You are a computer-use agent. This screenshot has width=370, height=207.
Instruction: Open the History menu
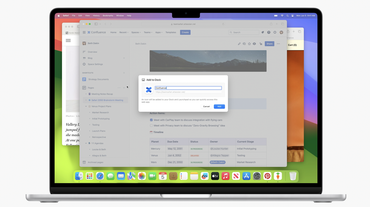[96, 15]
